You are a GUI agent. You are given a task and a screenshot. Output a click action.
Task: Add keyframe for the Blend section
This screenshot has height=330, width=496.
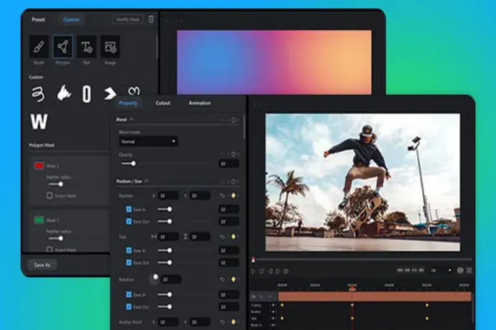234,119
